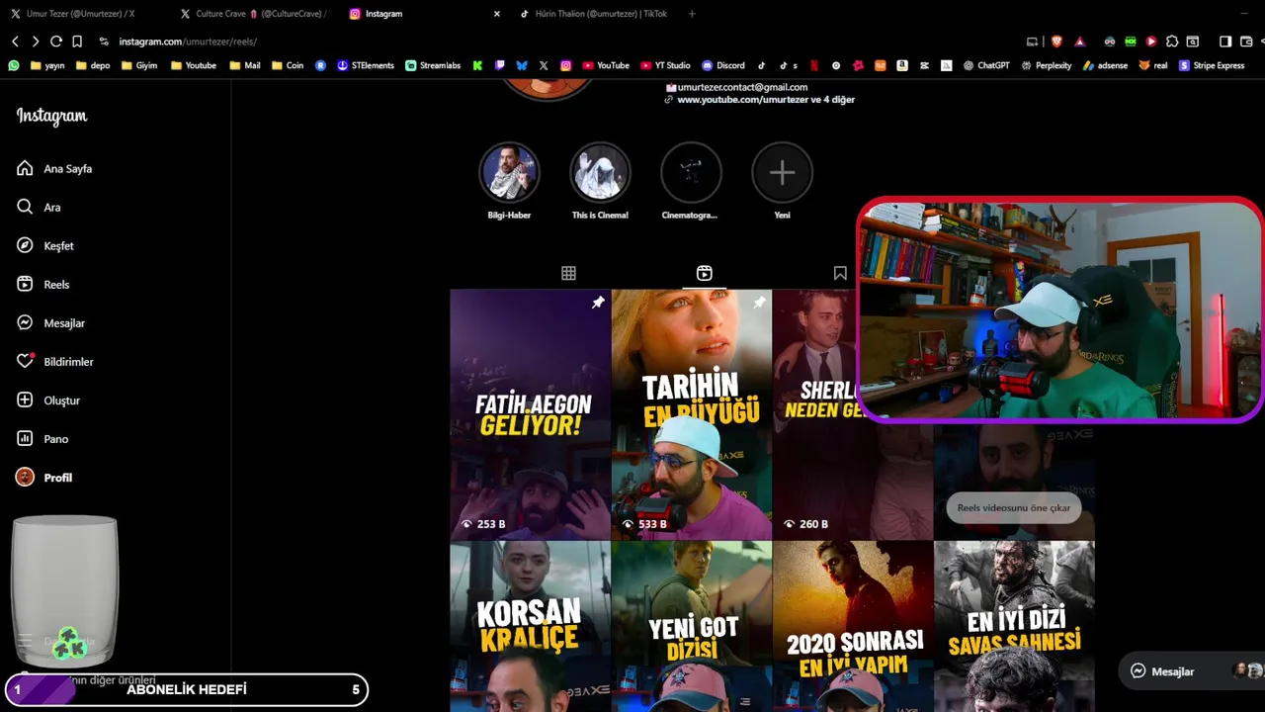
Task: Open Amazon bookmark icon
Action: click(902, 65)
